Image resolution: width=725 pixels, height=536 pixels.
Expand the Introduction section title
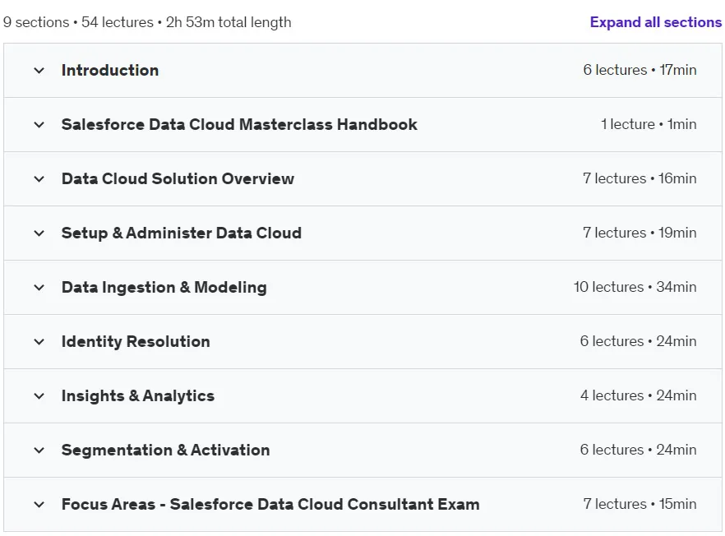coord(110,71)
